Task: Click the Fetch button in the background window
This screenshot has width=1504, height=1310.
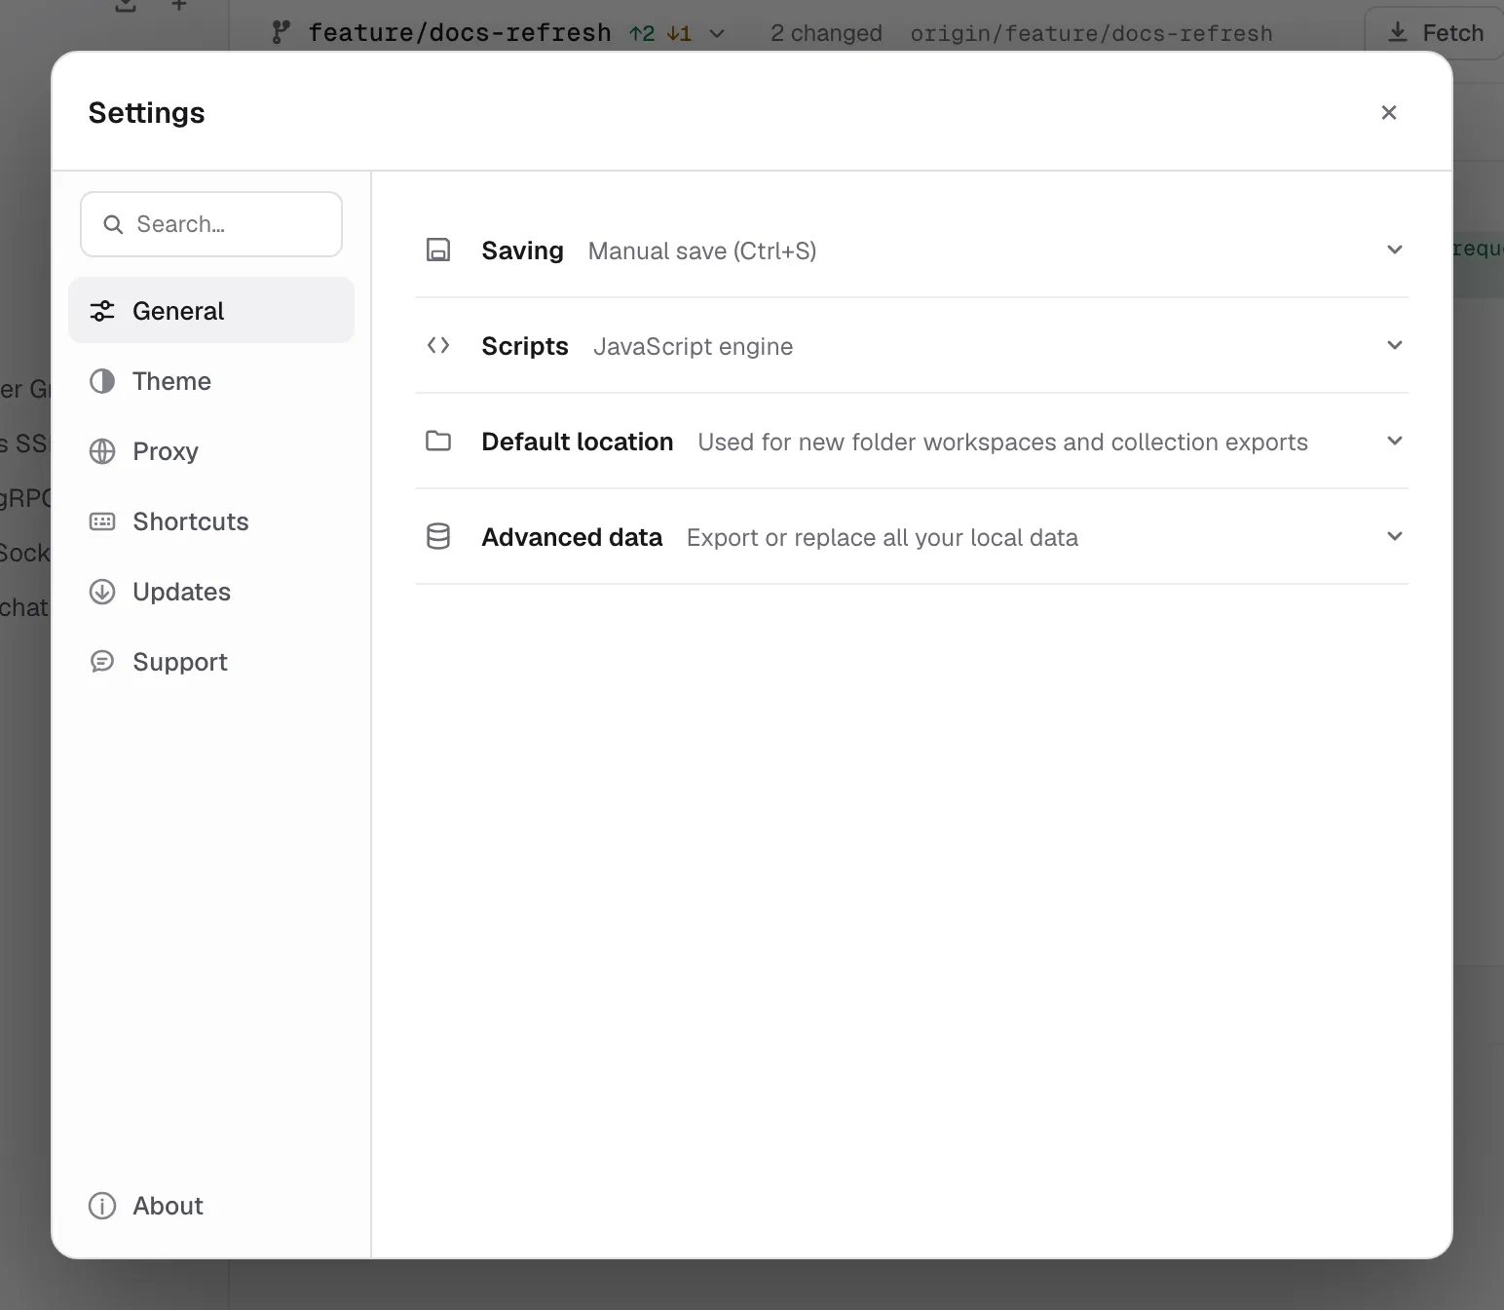Action: [1435, 33]
